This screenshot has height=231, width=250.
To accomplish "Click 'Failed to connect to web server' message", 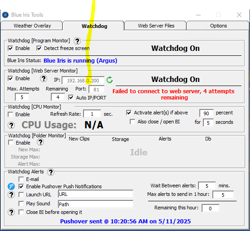I will pos(173,95).
